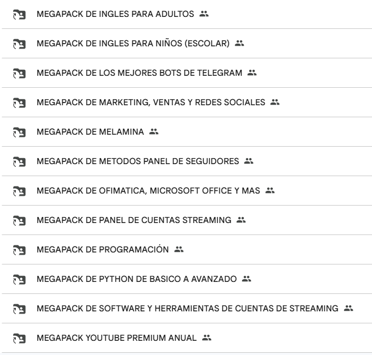The width and height of the screenshot is (372, 355).
Task: Click shared-people icon next to INGLES PARA ADULTOS
Action: [205, 14]
